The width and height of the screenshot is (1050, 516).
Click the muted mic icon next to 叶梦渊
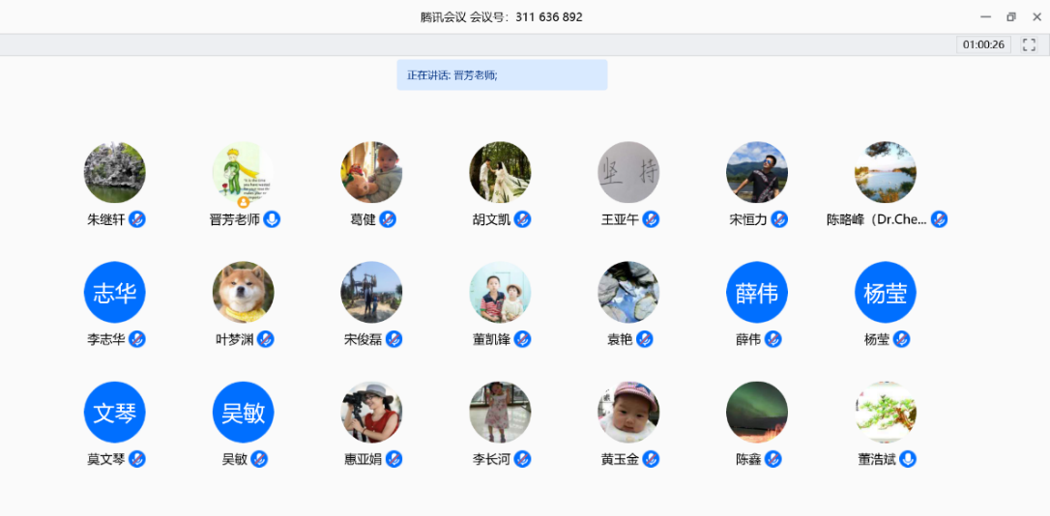coord(265,339)
